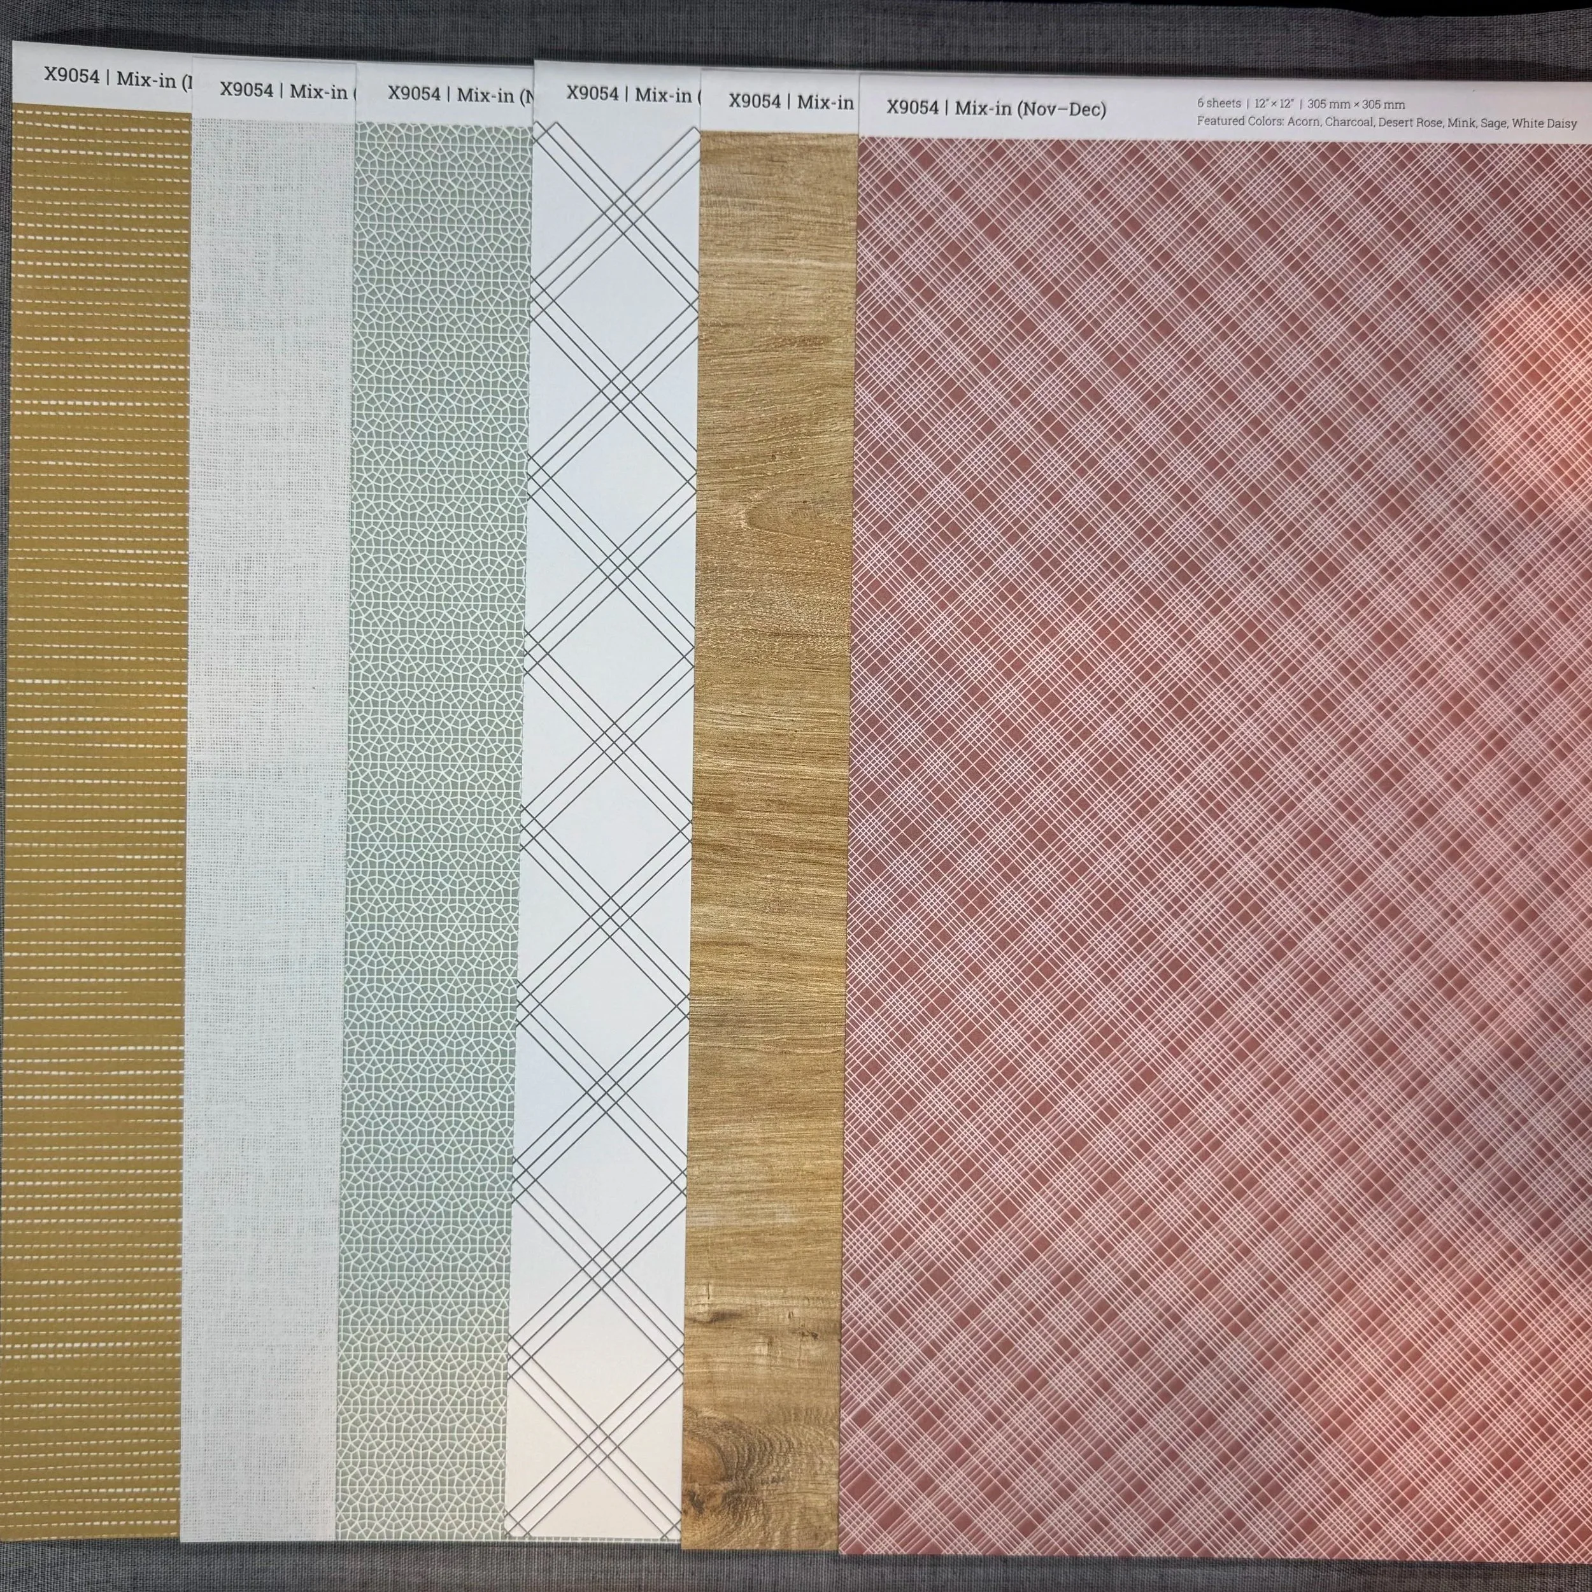Click the 'White Daisy' color name text

[x=1544, y=124]
